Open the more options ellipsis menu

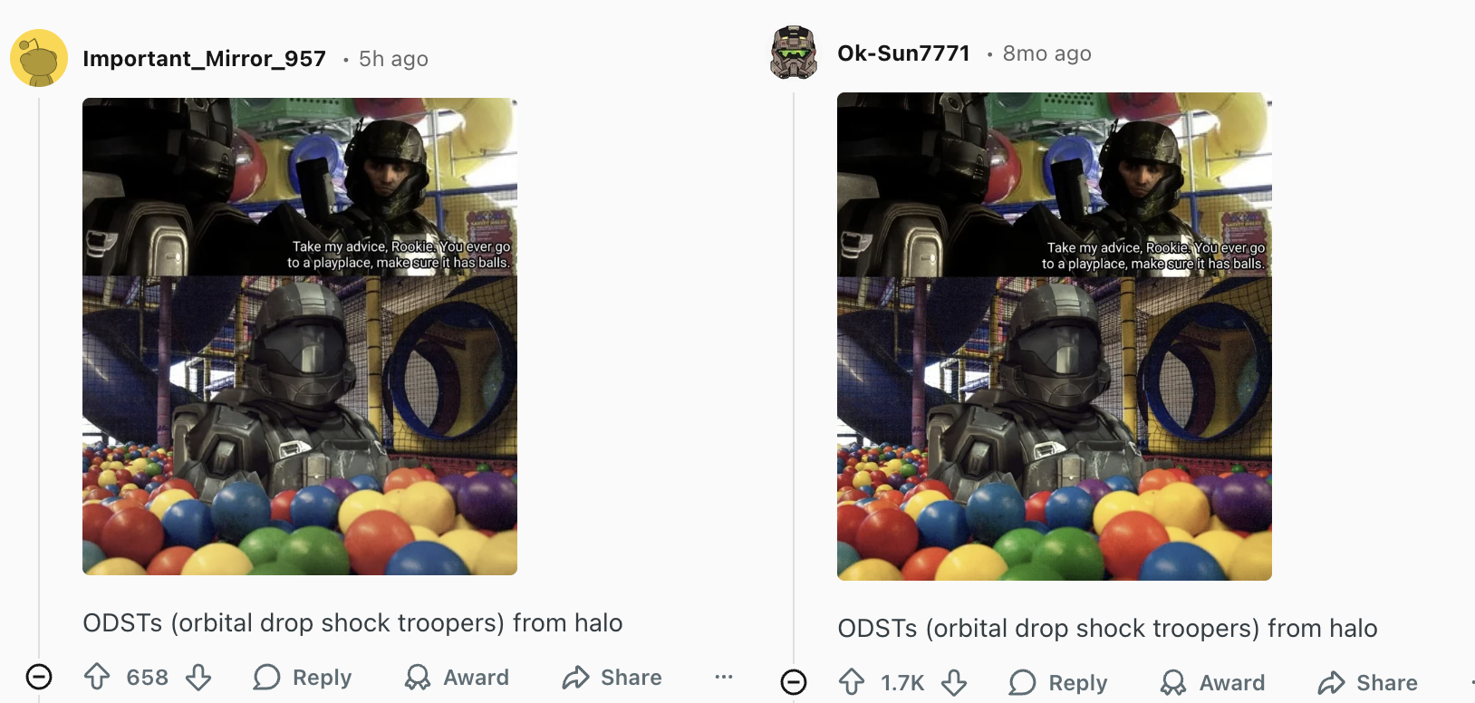pos(723,677)
